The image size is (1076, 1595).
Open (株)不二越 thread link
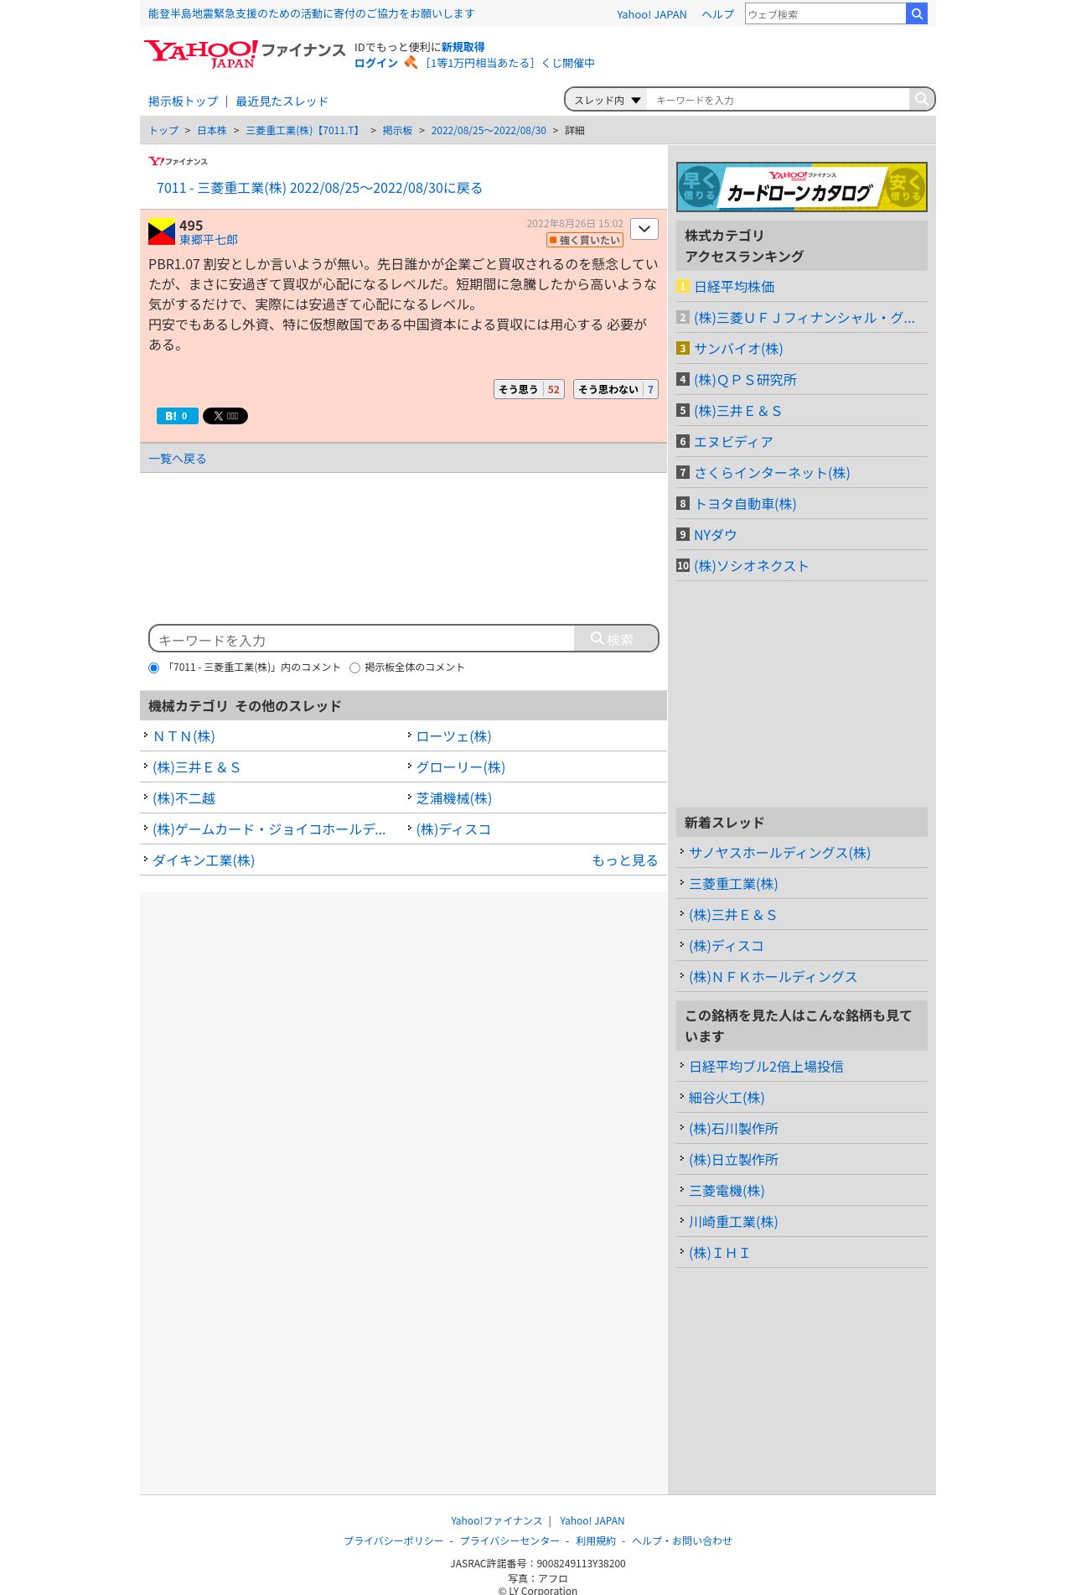pos(184,798)
